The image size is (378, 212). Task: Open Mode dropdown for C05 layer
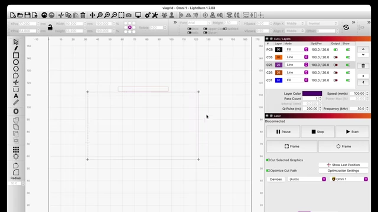(296, 57)
